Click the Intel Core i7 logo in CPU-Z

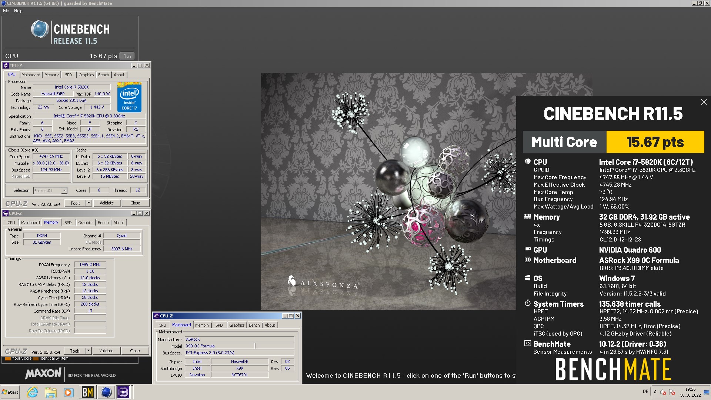coord(129,97)
